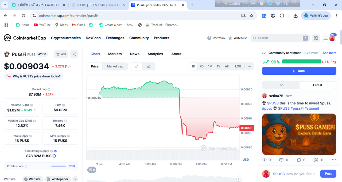
Task: Click the Volume (24h) info icon
Action: [32, 105]
